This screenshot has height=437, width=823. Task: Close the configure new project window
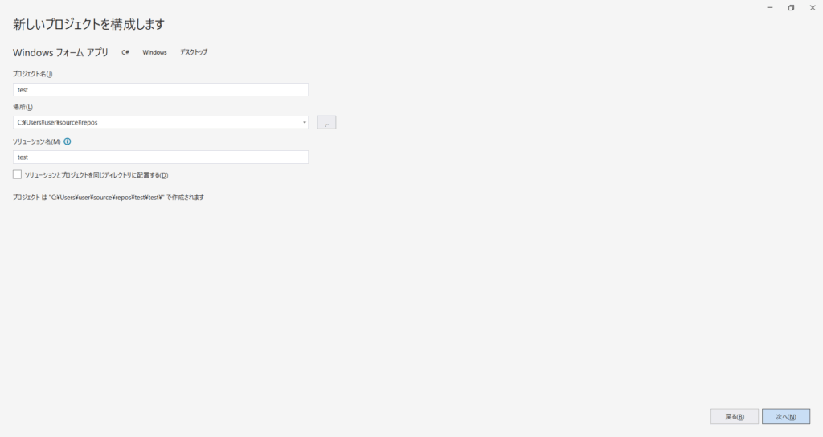(x=812, y=7)
